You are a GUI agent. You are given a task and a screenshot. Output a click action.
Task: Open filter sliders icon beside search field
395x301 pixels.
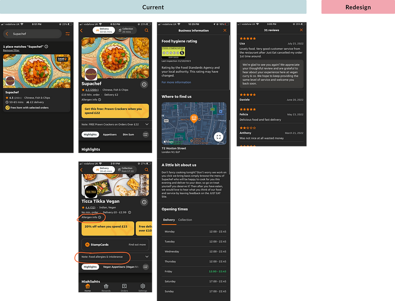68,34
